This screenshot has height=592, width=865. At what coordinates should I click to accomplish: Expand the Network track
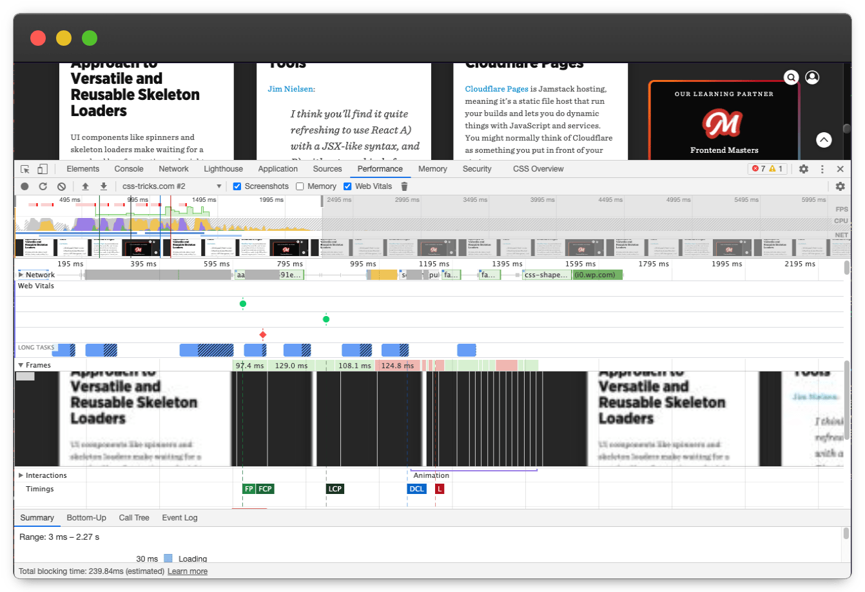(x=21, y=275)
